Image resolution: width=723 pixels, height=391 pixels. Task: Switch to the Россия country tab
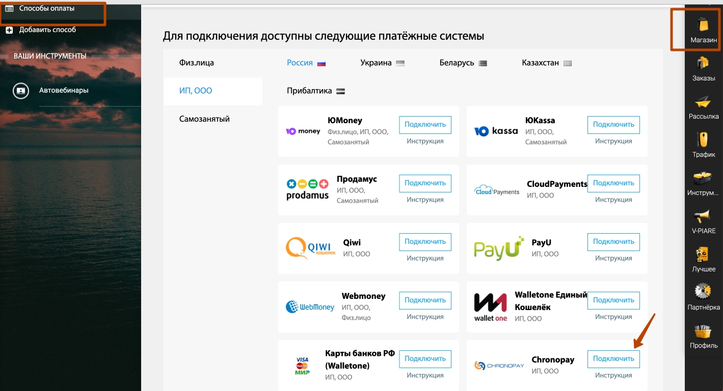pyautogui.click(x=300, y=63)
